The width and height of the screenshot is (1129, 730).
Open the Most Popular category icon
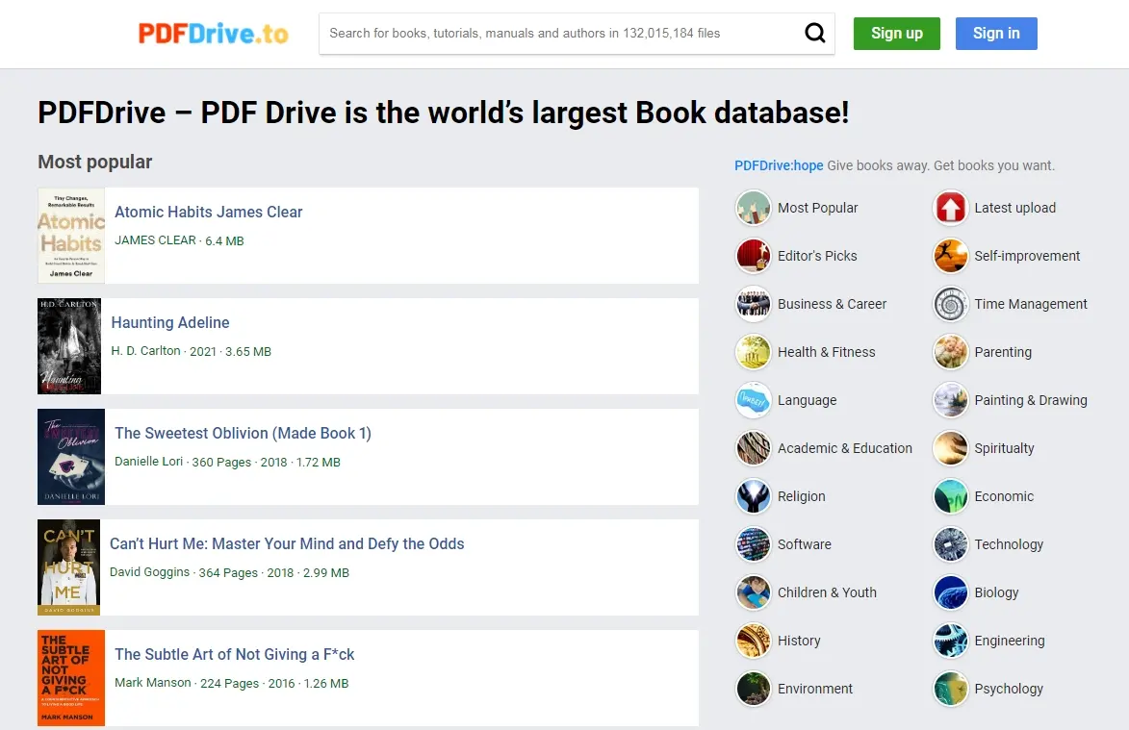[754, 208]
